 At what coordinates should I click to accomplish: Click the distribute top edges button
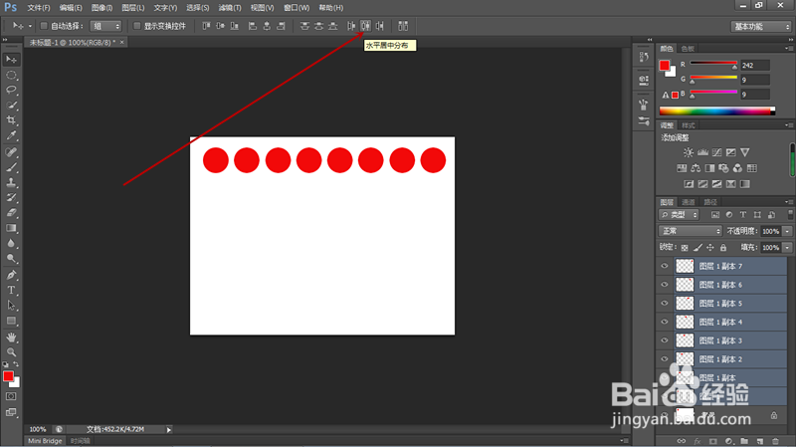(304, 26)
